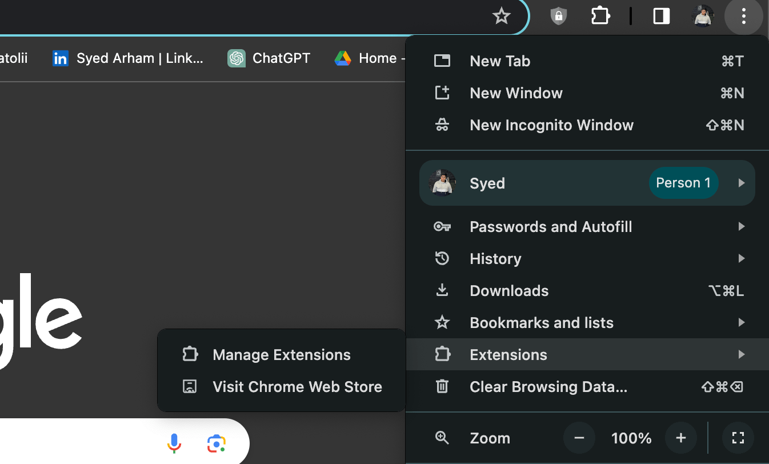Viewport: 769px width, 464px height.
Task: Open a New Incognito Window
Action: (551, 125)
